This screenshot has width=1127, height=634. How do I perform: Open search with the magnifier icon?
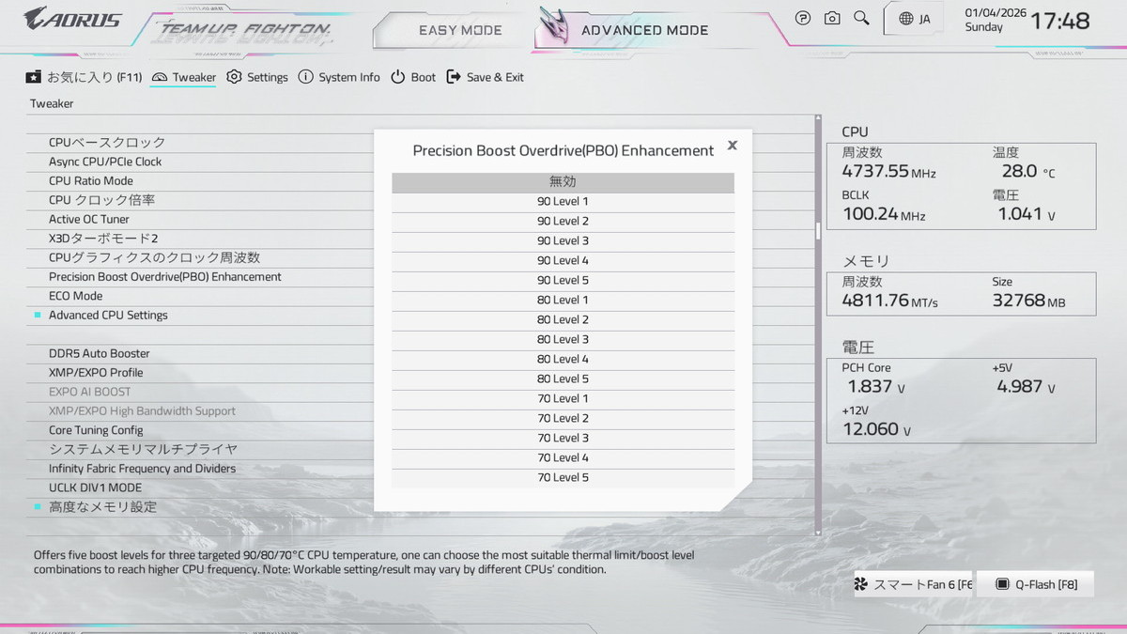(x=861, y=18)
